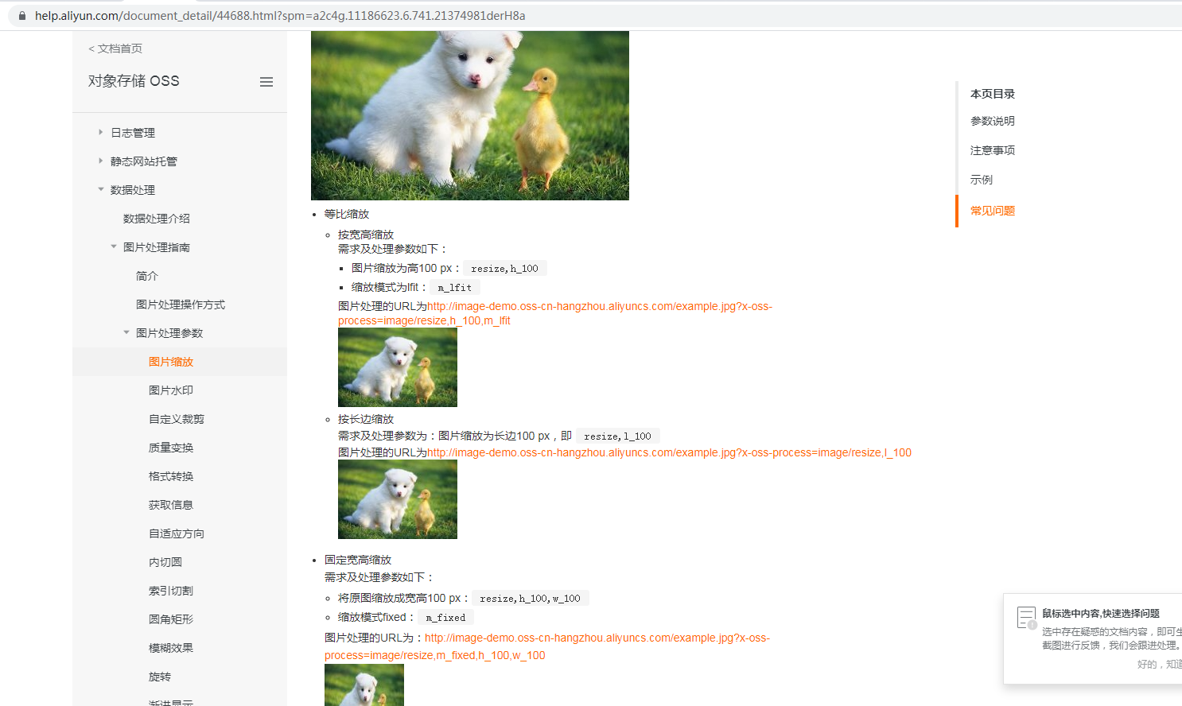Click the thumbnail under 按长边缩放
Image resolution: width=1182 pixels, height=706 pixels.
point(398,499)
